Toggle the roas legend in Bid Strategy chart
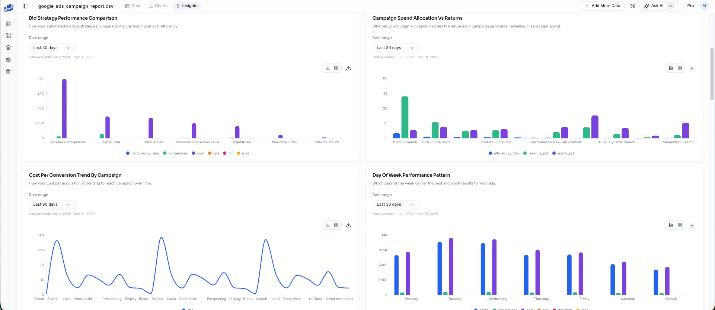The height and width of the screenshot is (310, 715). [x=243, y=153]
